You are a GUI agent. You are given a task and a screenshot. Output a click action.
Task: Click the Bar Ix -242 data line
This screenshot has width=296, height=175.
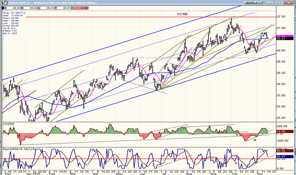point(10,33)
